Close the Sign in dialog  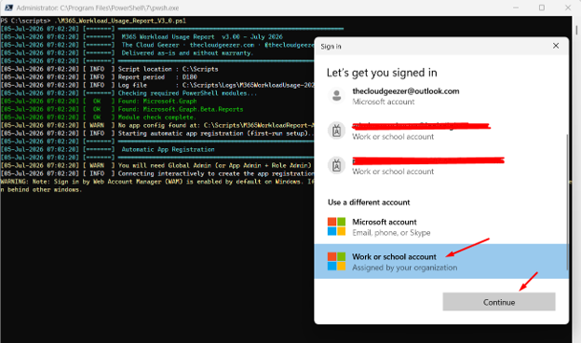tap(556, 46)
